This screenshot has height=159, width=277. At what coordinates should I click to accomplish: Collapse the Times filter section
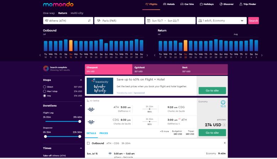tap(81, 148)
